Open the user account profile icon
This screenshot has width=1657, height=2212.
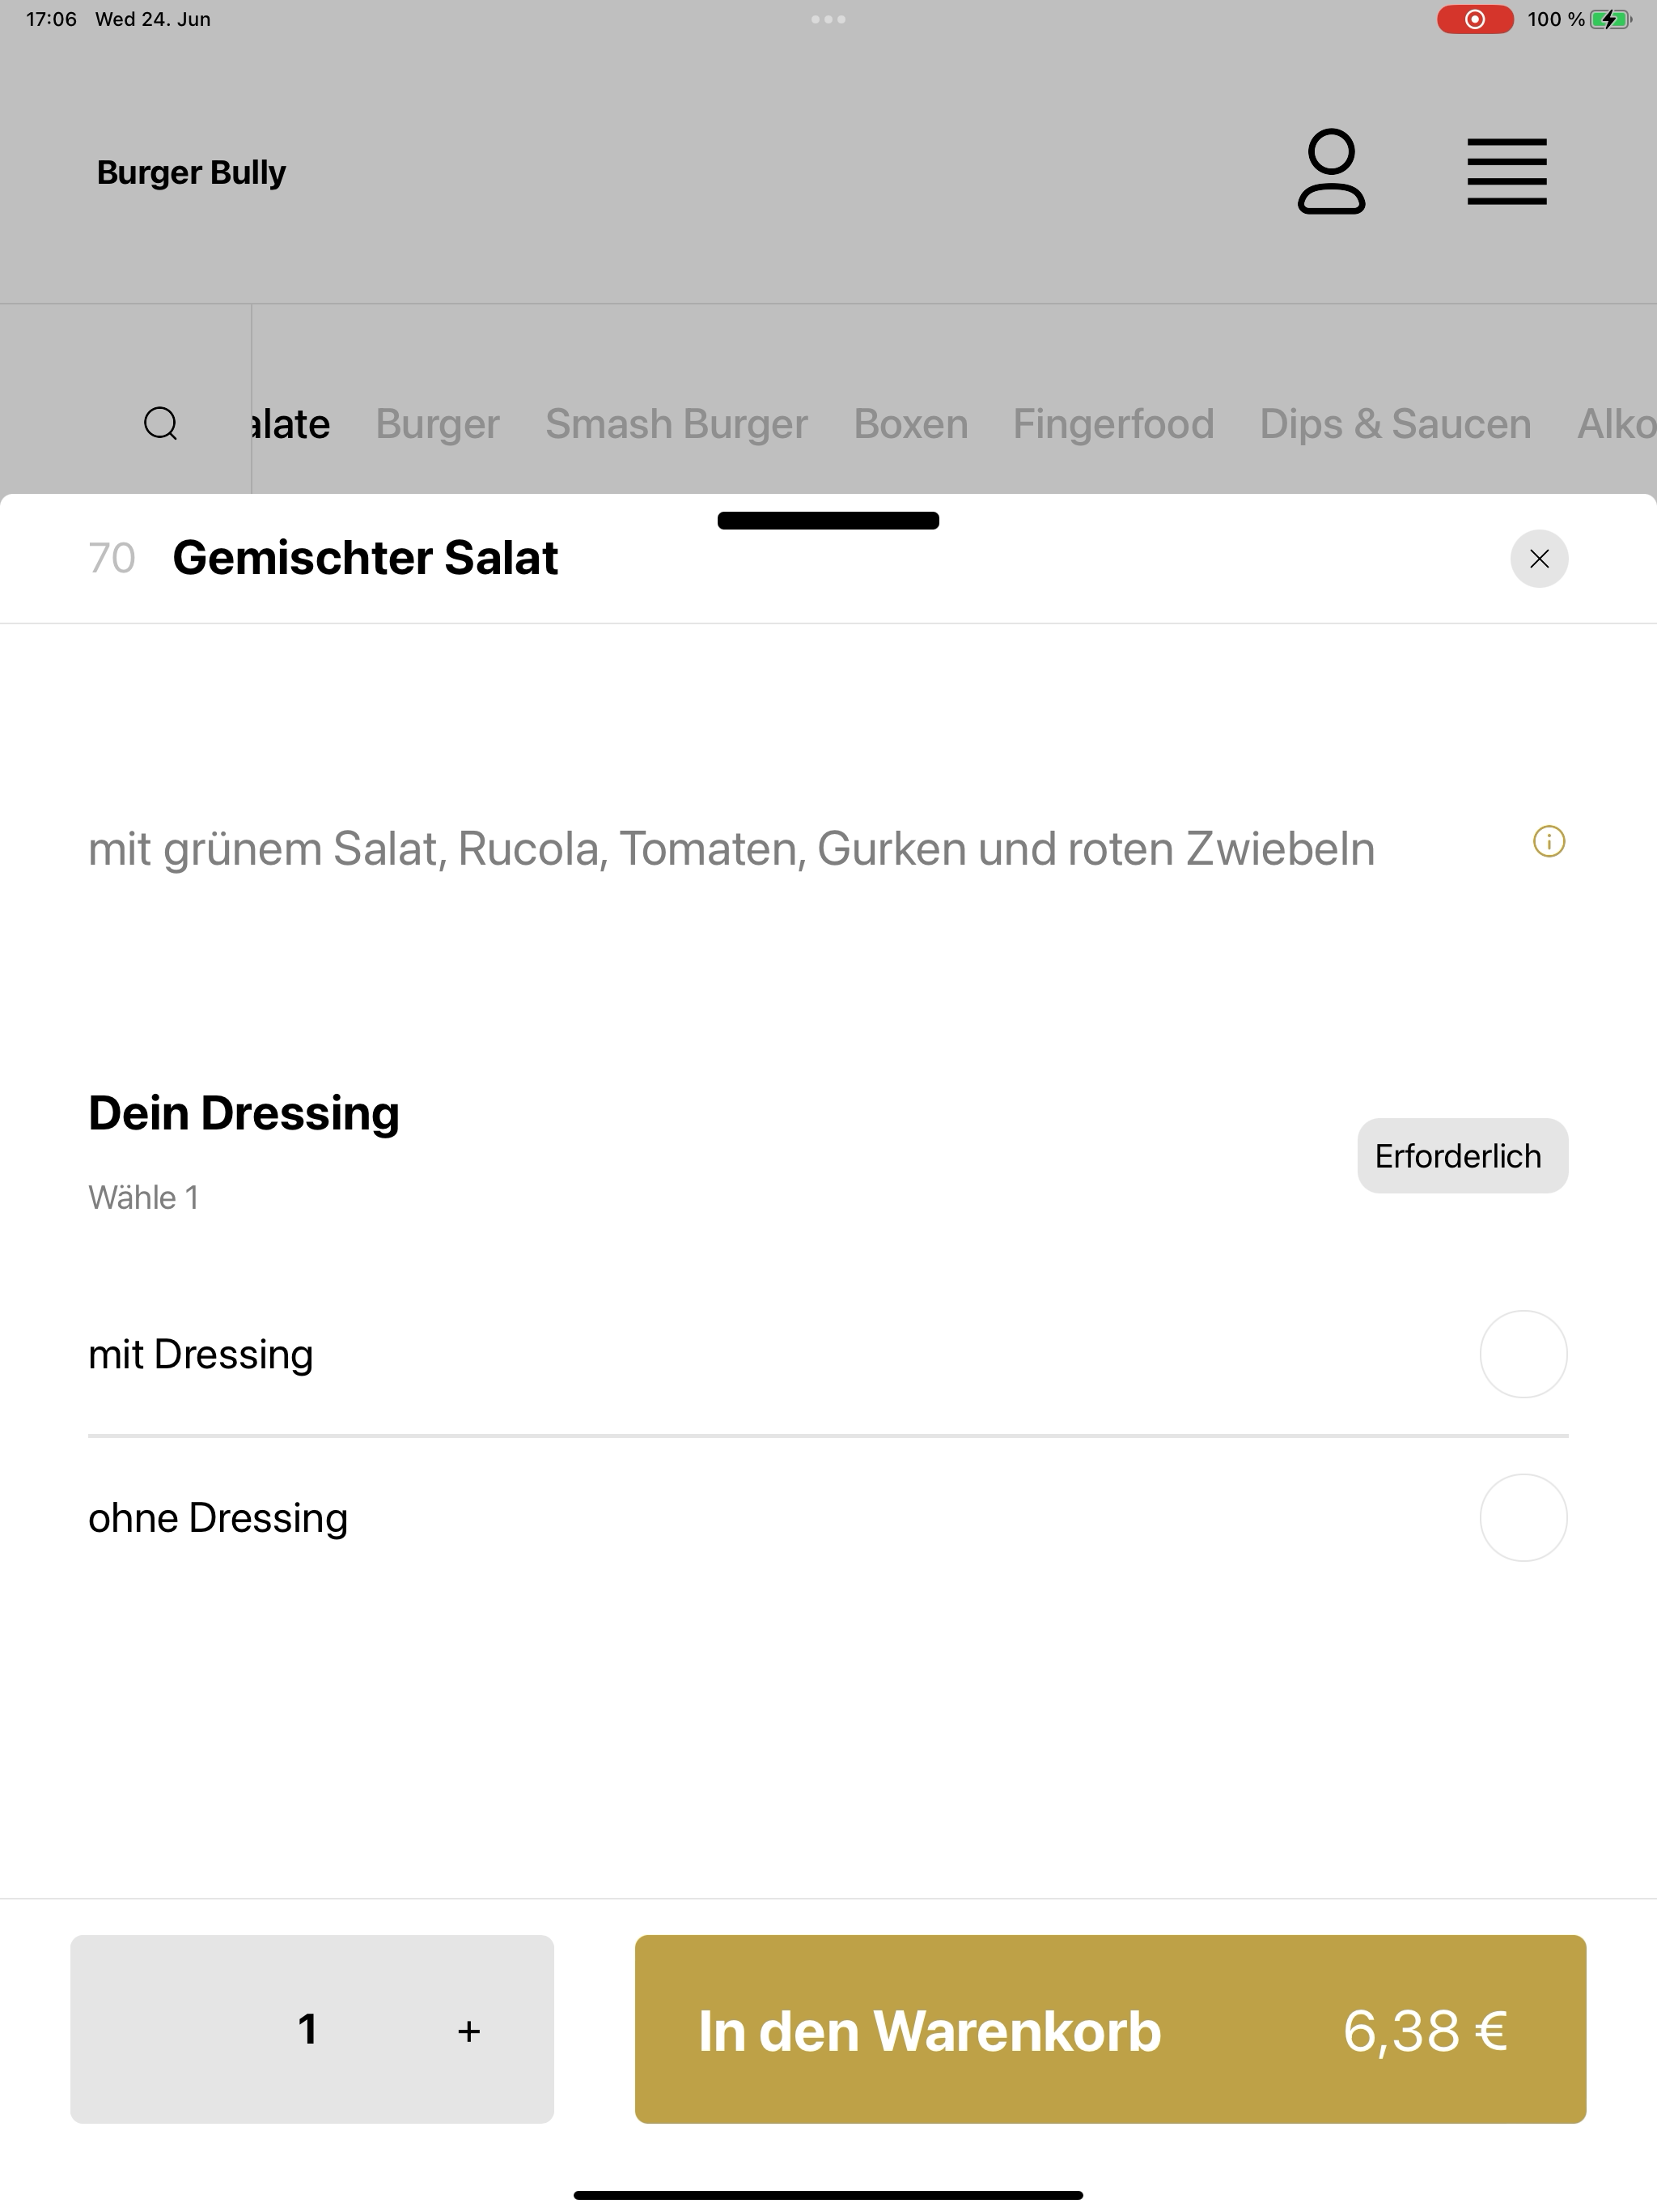pyautogui.click(x=1331, y=172)
